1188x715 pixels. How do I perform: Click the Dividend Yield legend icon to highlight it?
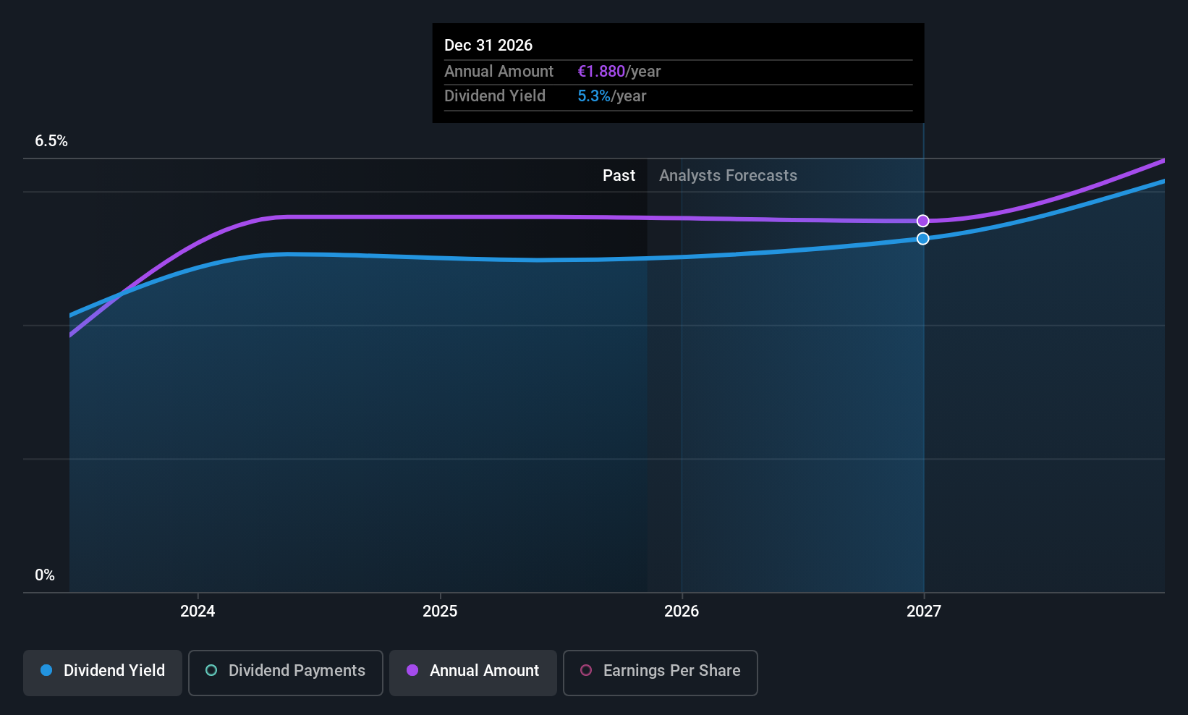[x=47, y=671]
